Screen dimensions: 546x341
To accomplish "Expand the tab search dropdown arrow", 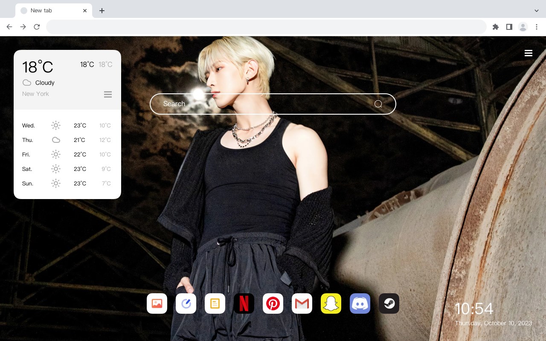I will (537, 11).
